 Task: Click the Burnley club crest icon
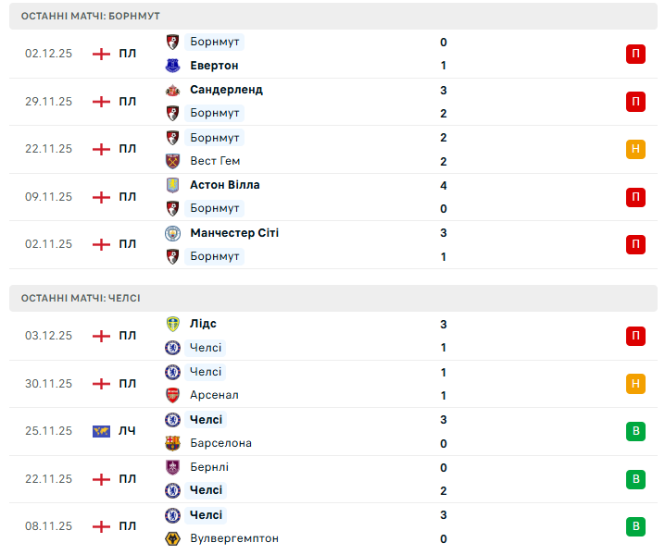(x=172, y=467)
